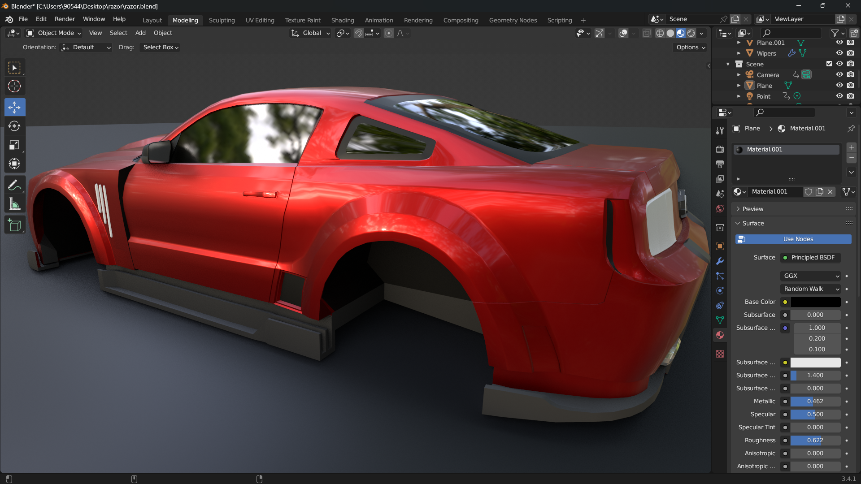Open the Render menu
The height and width of the screenshot is (484, 861).
coord(65,19)
